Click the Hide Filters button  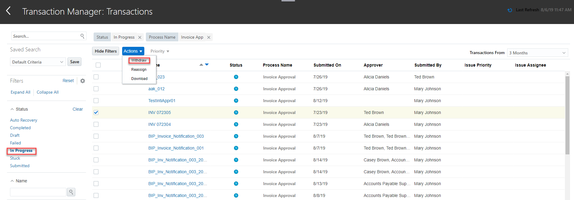coord(106,51)
